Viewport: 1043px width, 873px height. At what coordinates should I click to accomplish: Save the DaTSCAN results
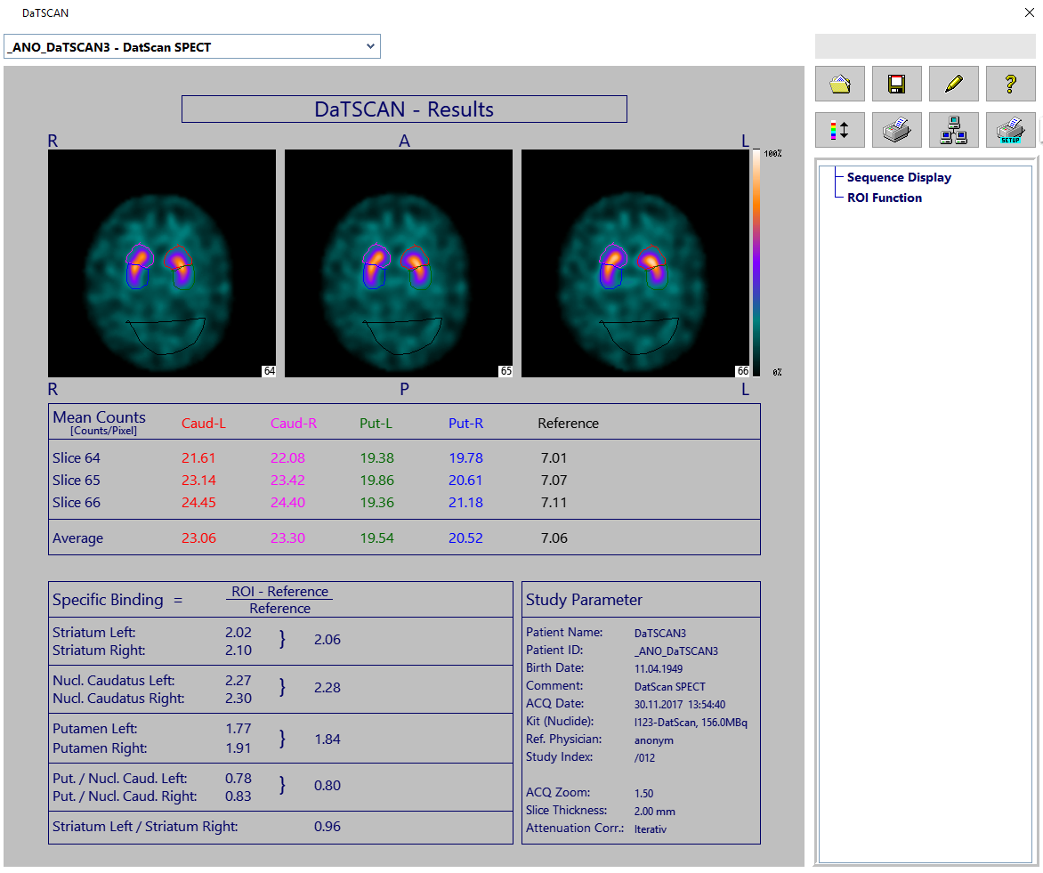point(896,83)
